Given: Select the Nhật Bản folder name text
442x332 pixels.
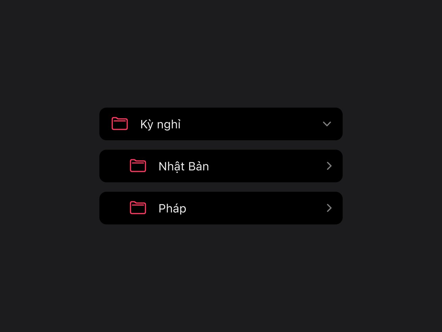Looking at the screenshot, I should 184,166.
